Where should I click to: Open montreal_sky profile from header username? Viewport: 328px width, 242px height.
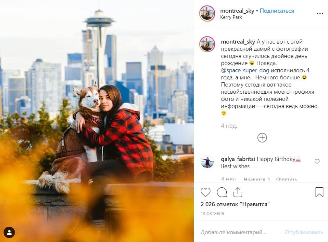237,11
